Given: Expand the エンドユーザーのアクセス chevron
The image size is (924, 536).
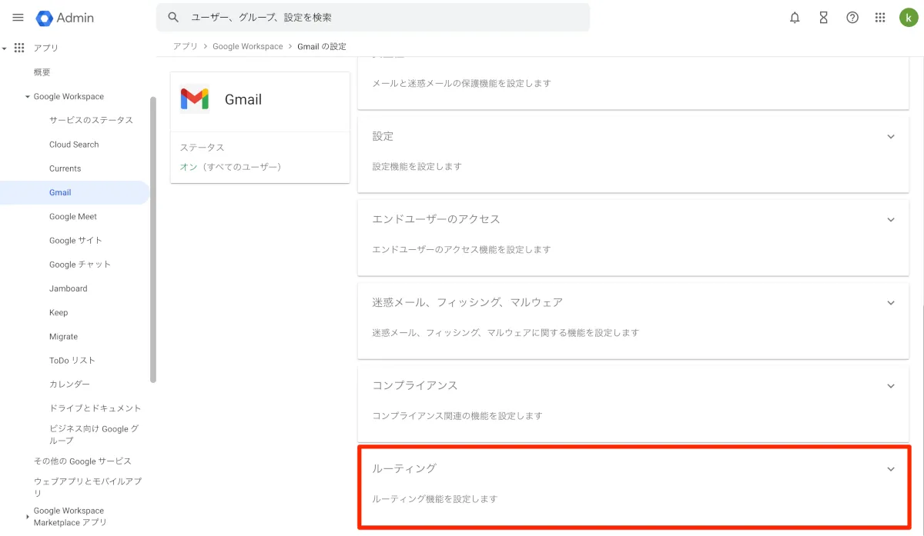Looking at the screenshot, I should 891,219.
